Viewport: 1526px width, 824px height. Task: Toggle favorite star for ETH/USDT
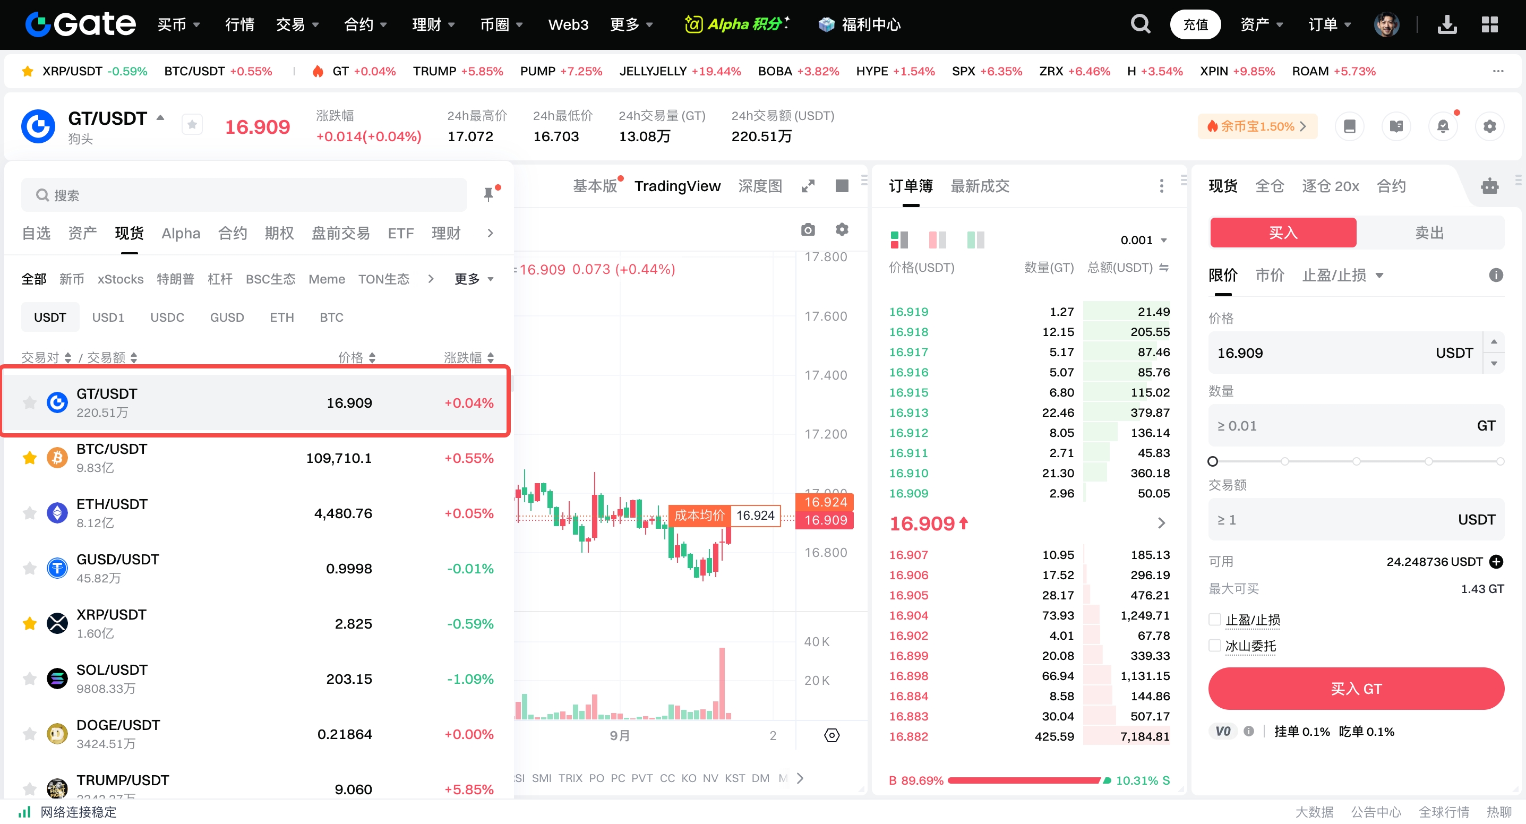29,513
